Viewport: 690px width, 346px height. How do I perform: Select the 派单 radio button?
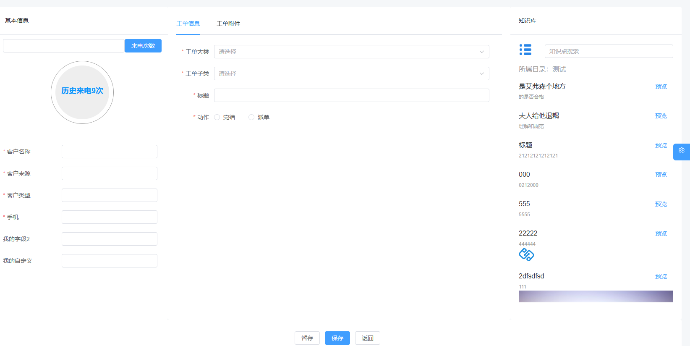[251, 117]
